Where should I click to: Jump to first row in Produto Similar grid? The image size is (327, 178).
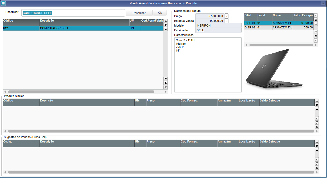tap(317, 101)
